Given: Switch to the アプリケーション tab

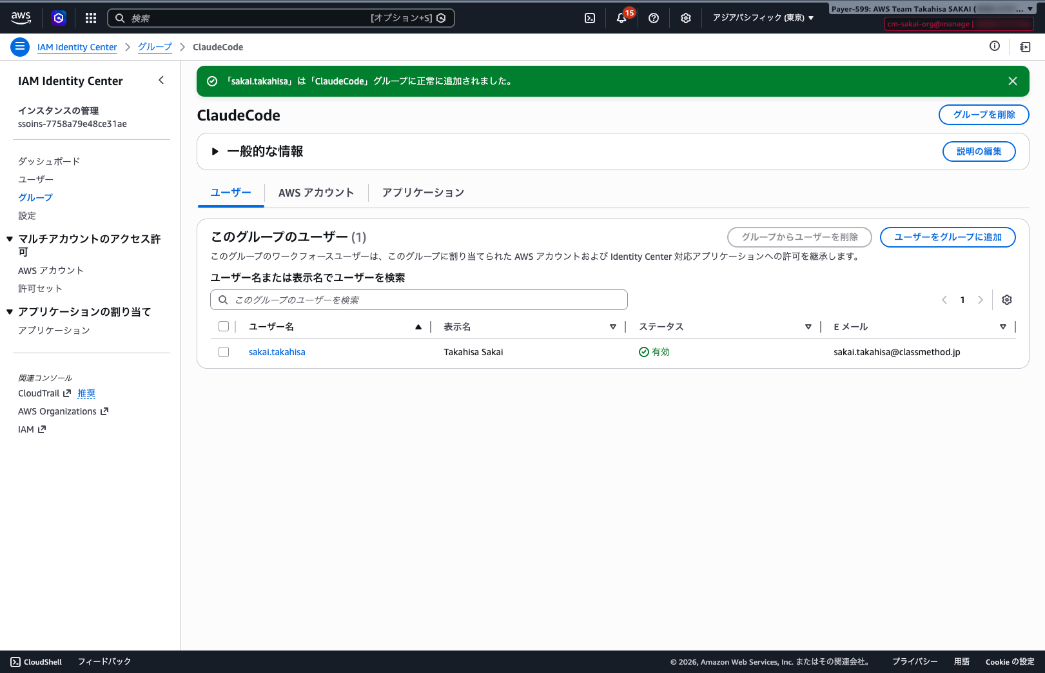Looking at the screenshot, I should (423, 193).
